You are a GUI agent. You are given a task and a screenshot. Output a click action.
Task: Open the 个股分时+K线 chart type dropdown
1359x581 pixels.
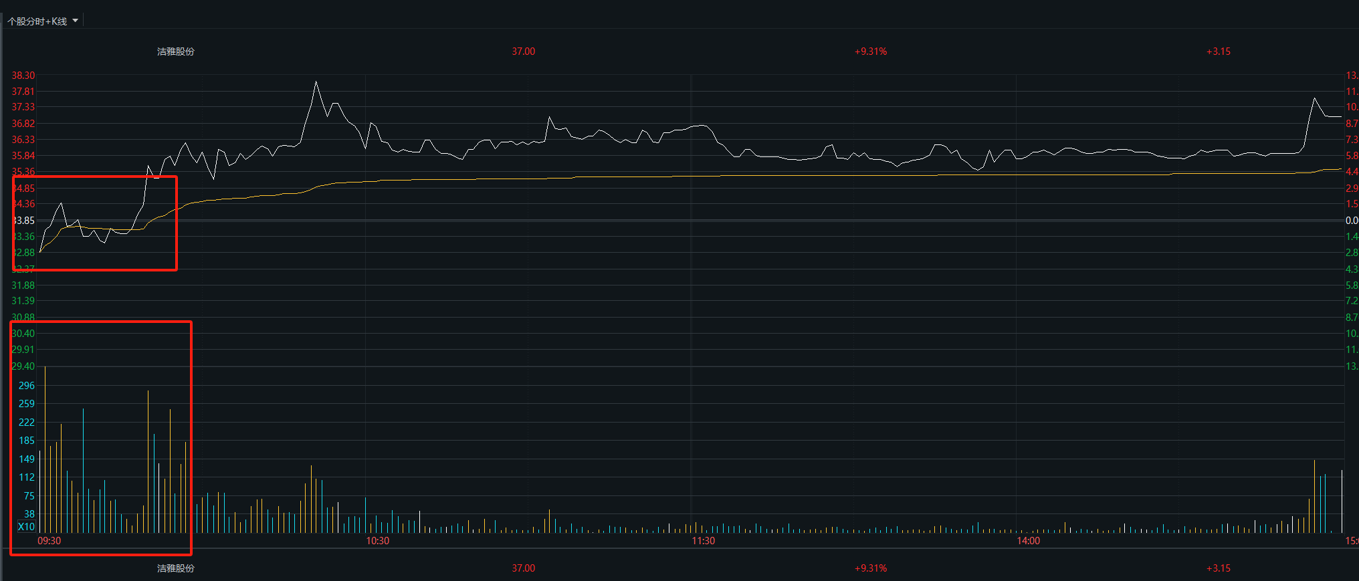click(x=43, y=21)
